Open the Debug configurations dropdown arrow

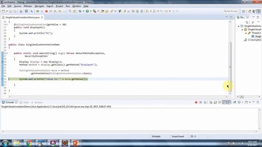click(84, 11)
